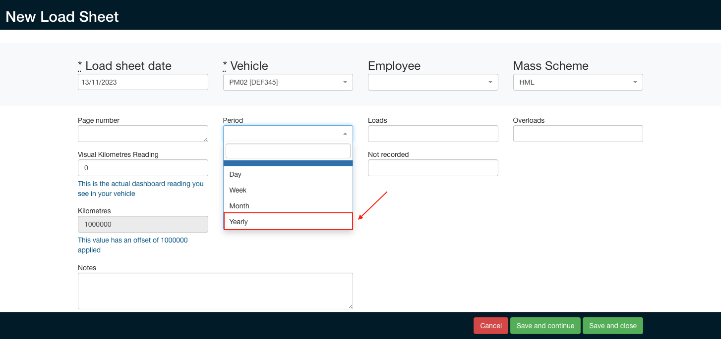Click the search box inside the Period dropdown
Image resolution: width=721 pixels, height=339 pixels.
[x=288, y=150]
